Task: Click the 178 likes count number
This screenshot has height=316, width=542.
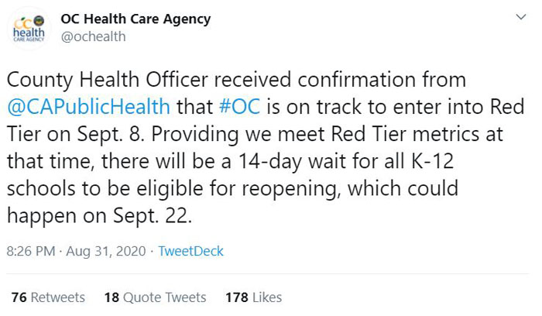Action: coord(237,297)
